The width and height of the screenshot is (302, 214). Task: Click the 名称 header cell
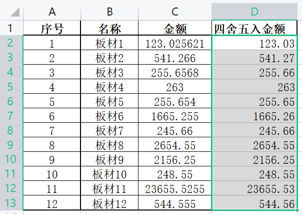pos(109,28)
